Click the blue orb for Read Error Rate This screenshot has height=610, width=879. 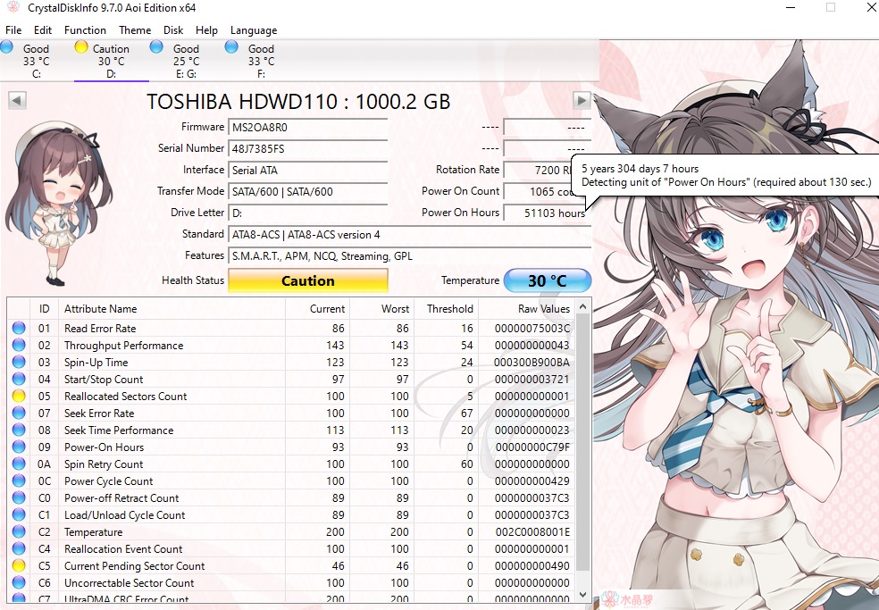(19, 328)
